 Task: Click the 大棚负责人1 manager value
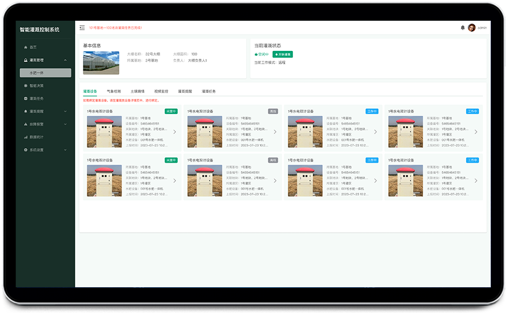coord(197,60)
